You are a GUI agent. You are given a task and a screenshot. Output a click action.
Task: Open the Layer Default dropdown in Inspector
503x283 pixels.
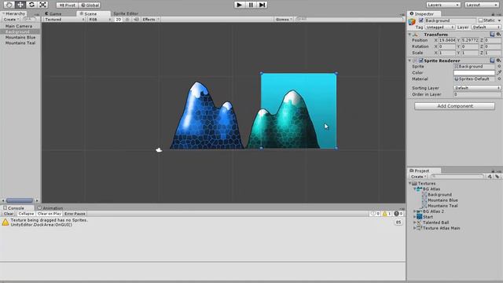[486, 28]
